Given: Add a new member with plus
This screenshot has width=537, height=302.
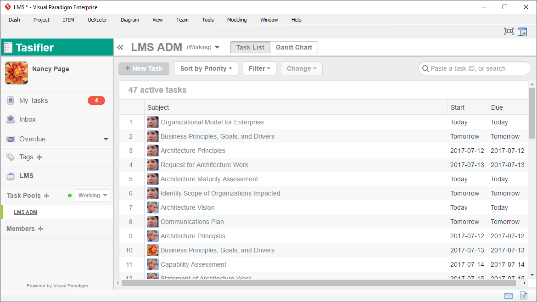Looking at the screenshot, I should coord(40,229).
